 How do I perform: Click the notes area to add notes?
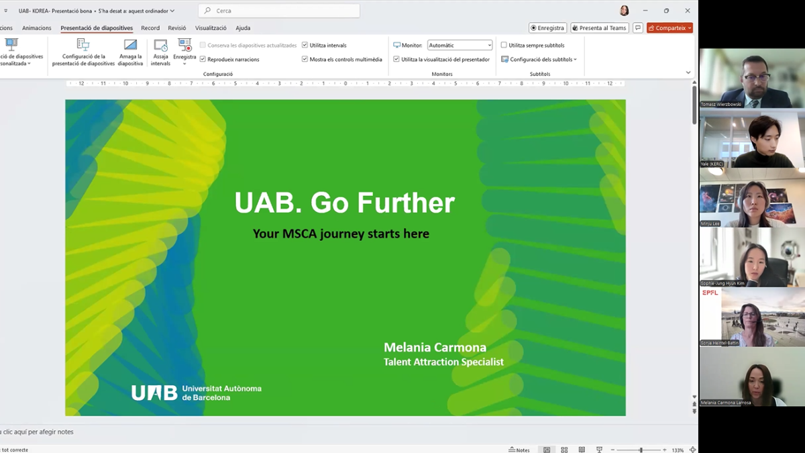349,432
